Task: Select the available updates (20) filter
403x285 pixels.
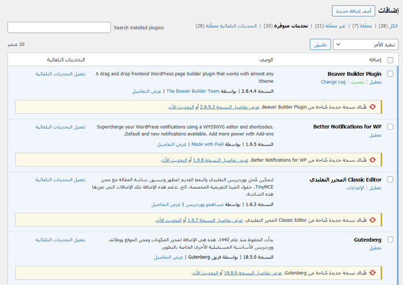Action: click(286, 26)
